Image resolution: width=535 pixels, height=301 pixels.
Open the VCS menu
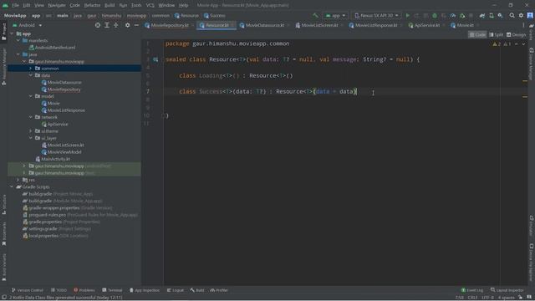150,5
